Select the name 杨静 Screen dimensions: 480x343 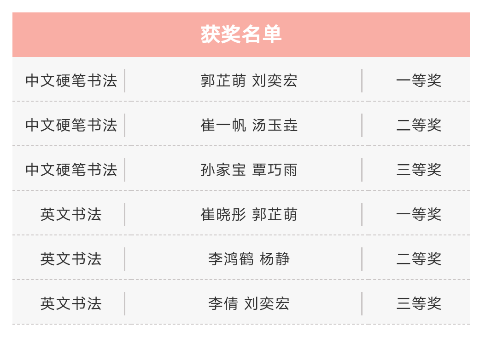(275, 259)
